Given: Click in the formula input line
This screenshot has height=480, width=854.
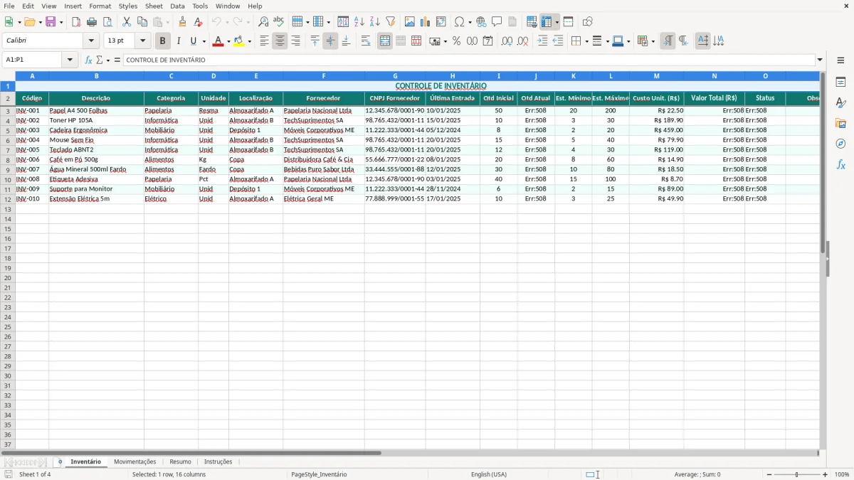Looking at the screenshot, I should pos(469,60).
